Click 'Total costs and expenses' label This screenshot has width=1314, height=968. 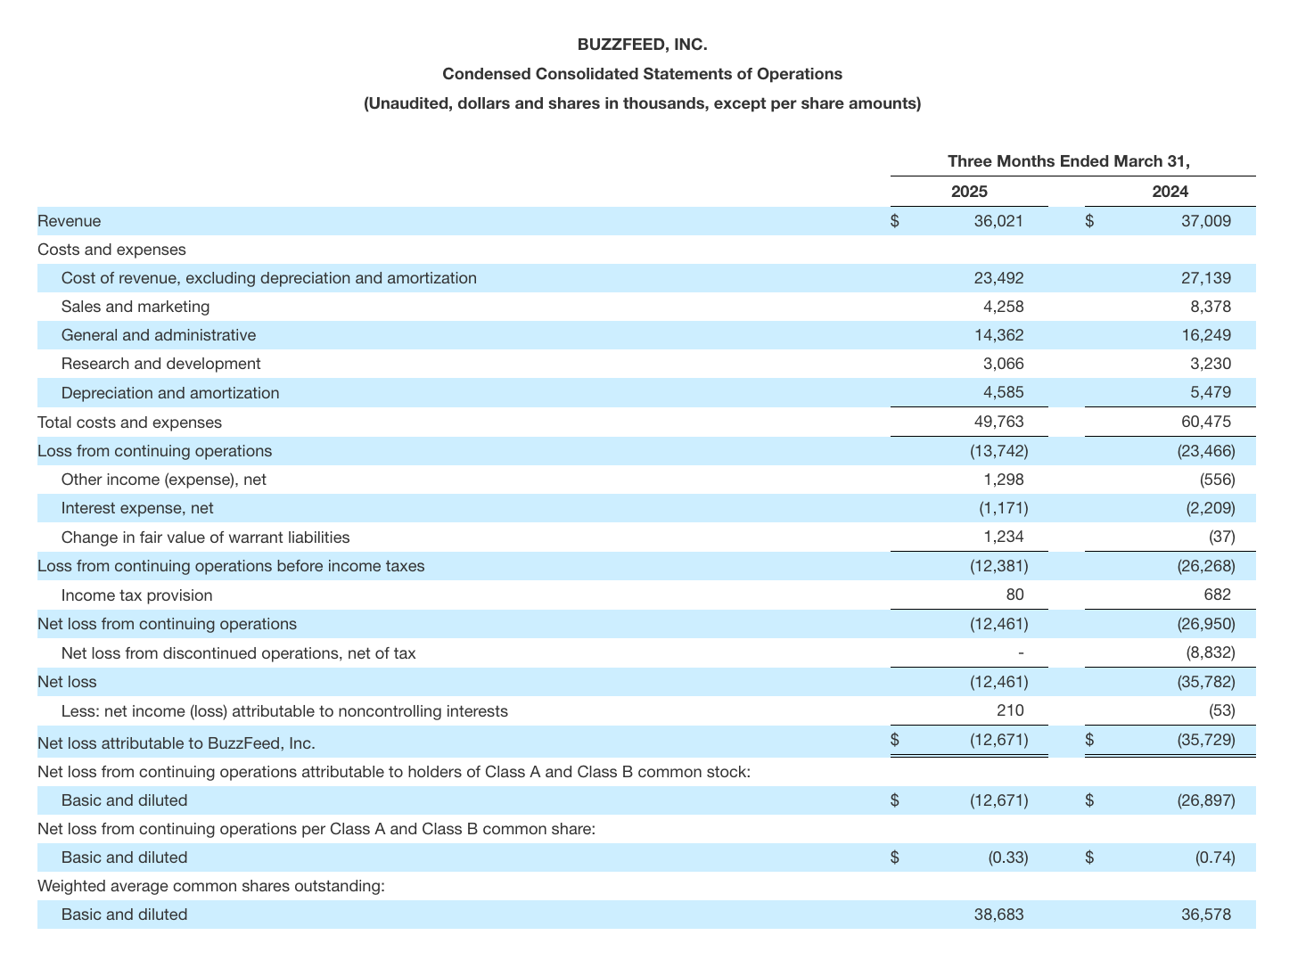130,422
